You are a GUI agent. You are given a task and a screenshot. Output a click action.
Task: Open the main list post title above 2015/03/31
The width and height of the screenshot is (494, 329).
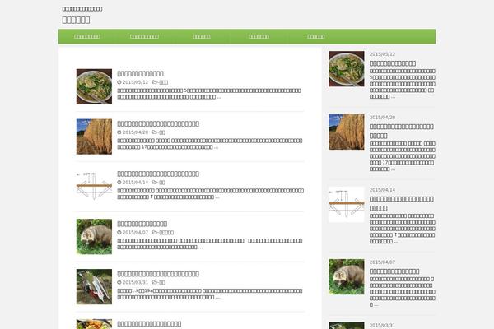point(158,274)
